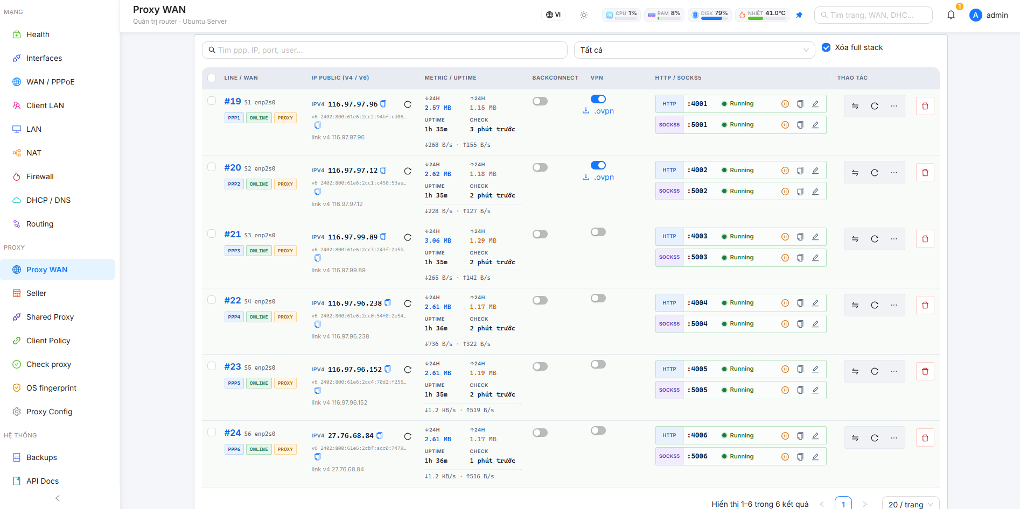Edit HTTP proxy on port 4006
The height and width of the screenshot is (509, 1020).
pos(815,435)
